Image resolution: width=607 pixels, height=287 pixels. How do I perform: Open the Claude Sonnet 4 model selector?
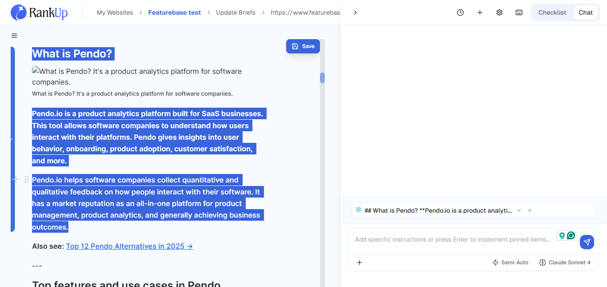565,263
